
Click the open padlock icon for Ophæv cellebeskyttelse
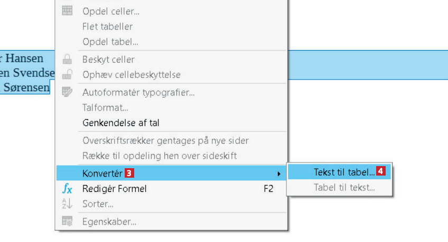pos(67,75)
